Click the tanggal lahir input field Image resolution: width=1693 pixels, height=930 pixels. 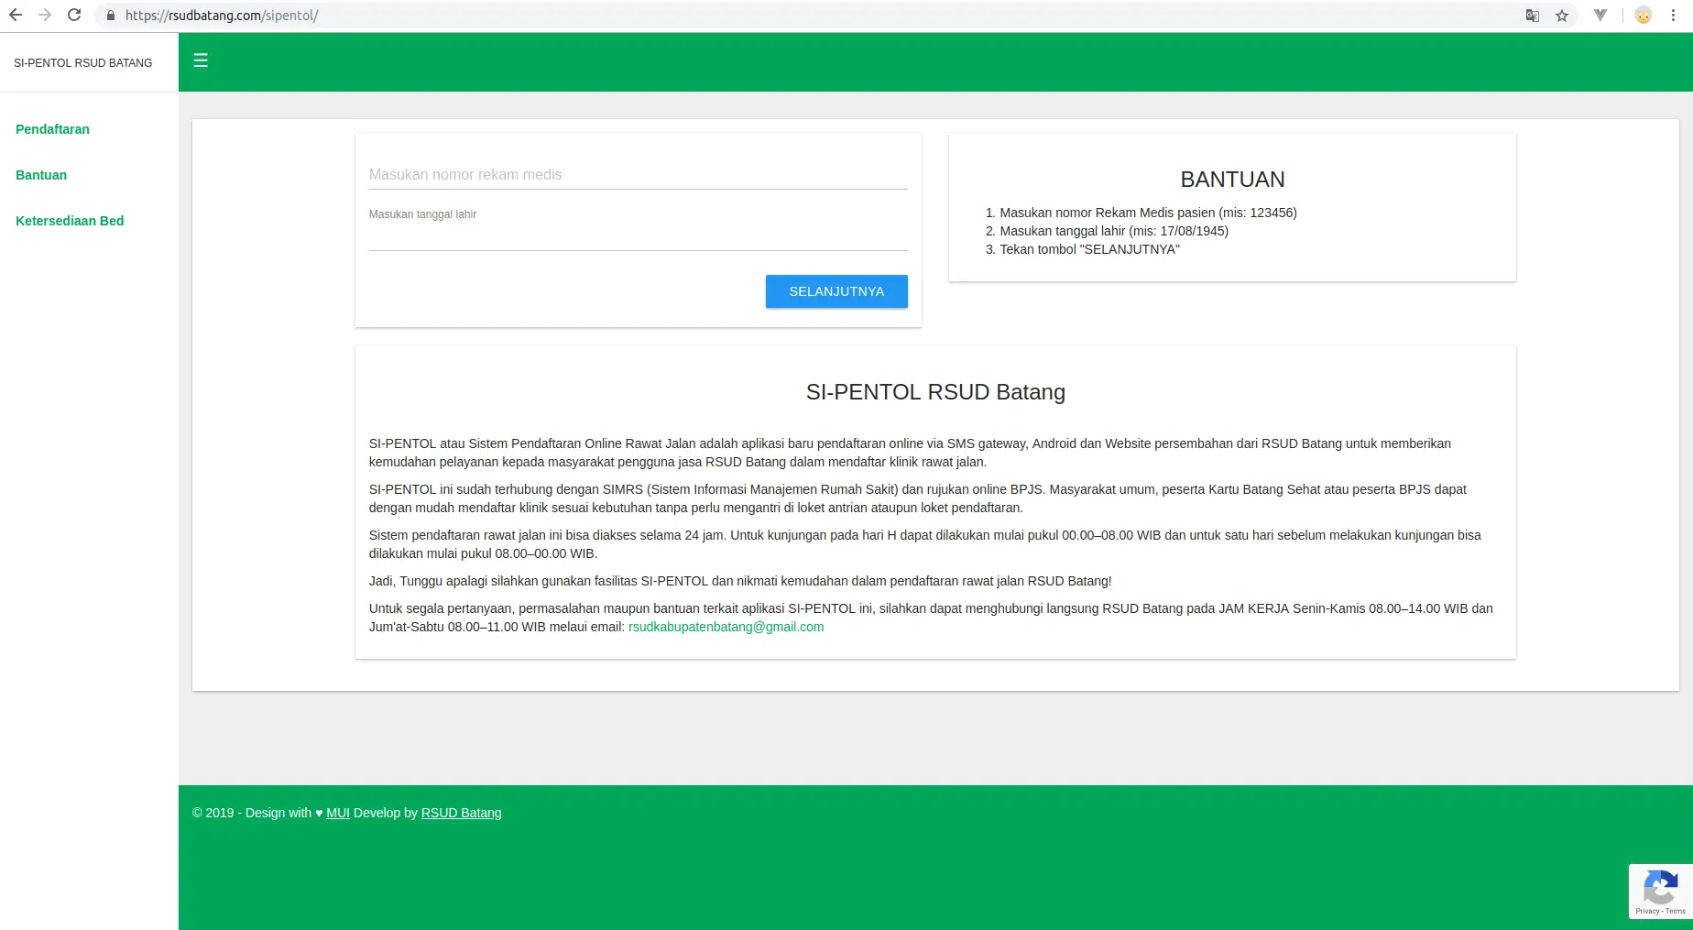pyautogui.click(x=638, y=236)
